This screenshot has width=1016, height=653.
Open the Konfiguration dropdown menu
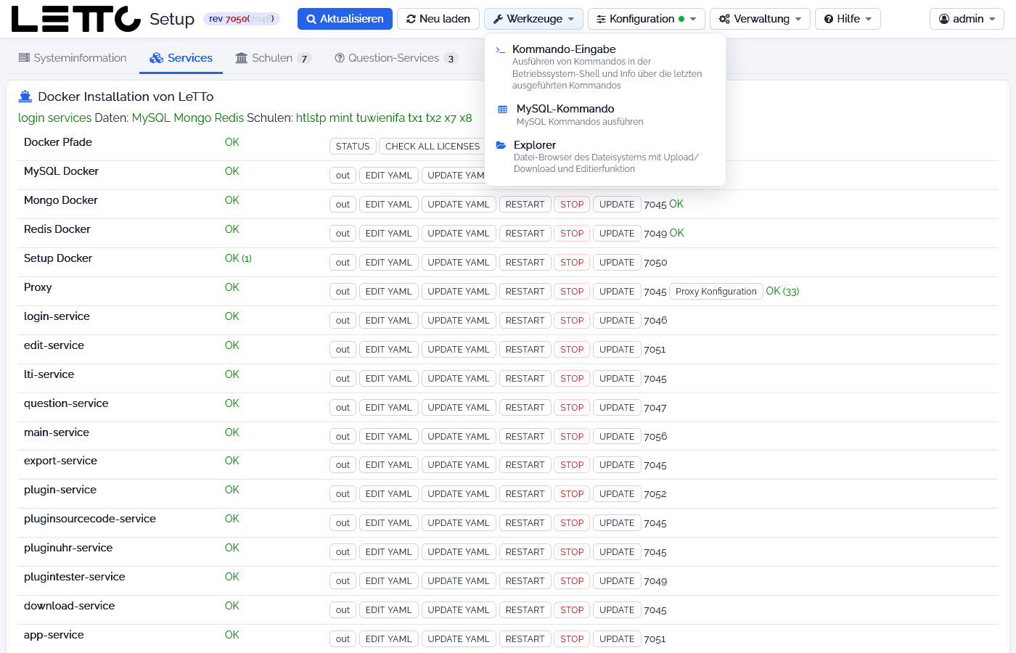646,19
